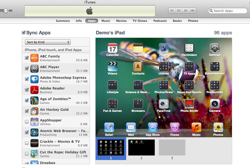Open the Pages app icon
Viewport: 250px width, 168px height.
pyautogui.click(x=163, y=48)
